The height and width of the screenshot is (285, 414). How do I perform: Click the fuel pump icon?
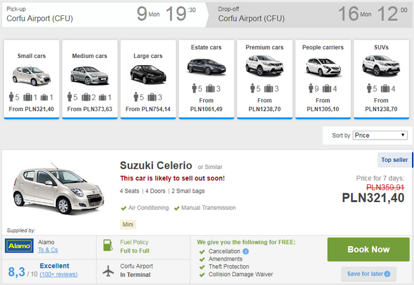point(108,245)
